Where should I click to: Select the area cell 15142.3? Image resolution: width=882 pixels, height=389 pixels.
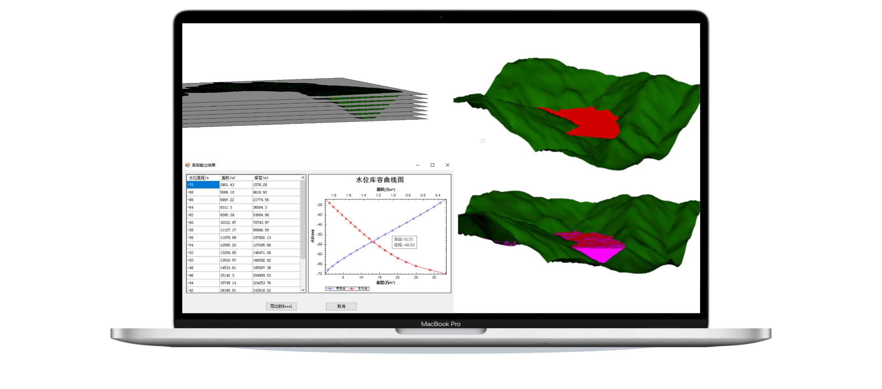click(236, 275)
